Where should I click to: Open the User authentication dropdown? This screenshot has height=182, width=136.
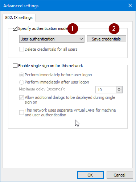[x=52, y=39]
